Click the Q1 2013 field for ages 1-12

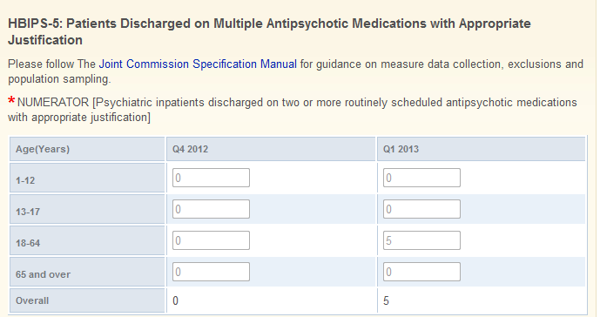pyautogui.click(x=421, y=178)
